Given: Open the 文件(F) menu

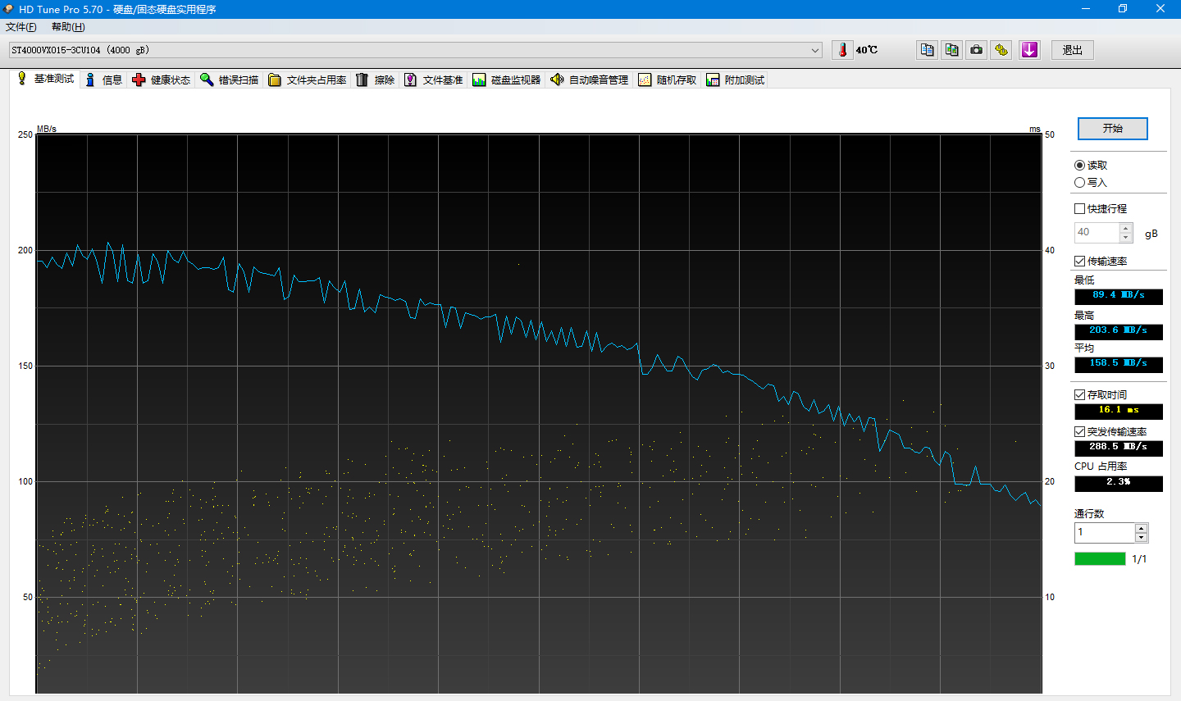Looking at the screenshot, I should [x=21, y=27].
